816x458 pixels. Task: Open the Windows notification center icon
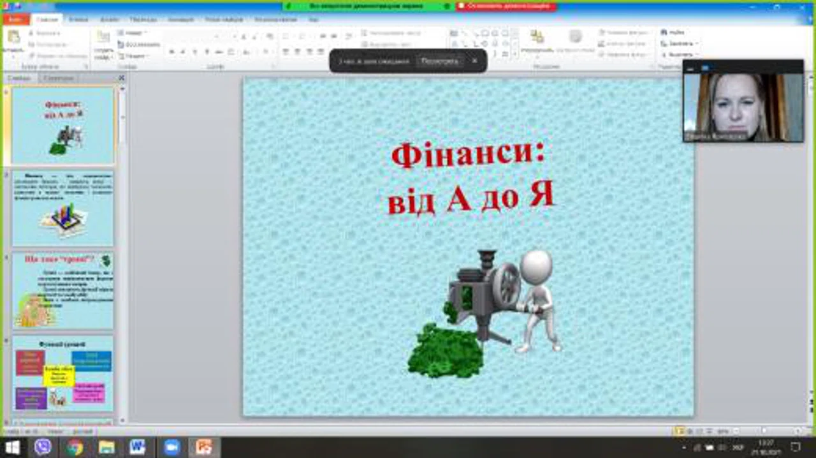796,447
